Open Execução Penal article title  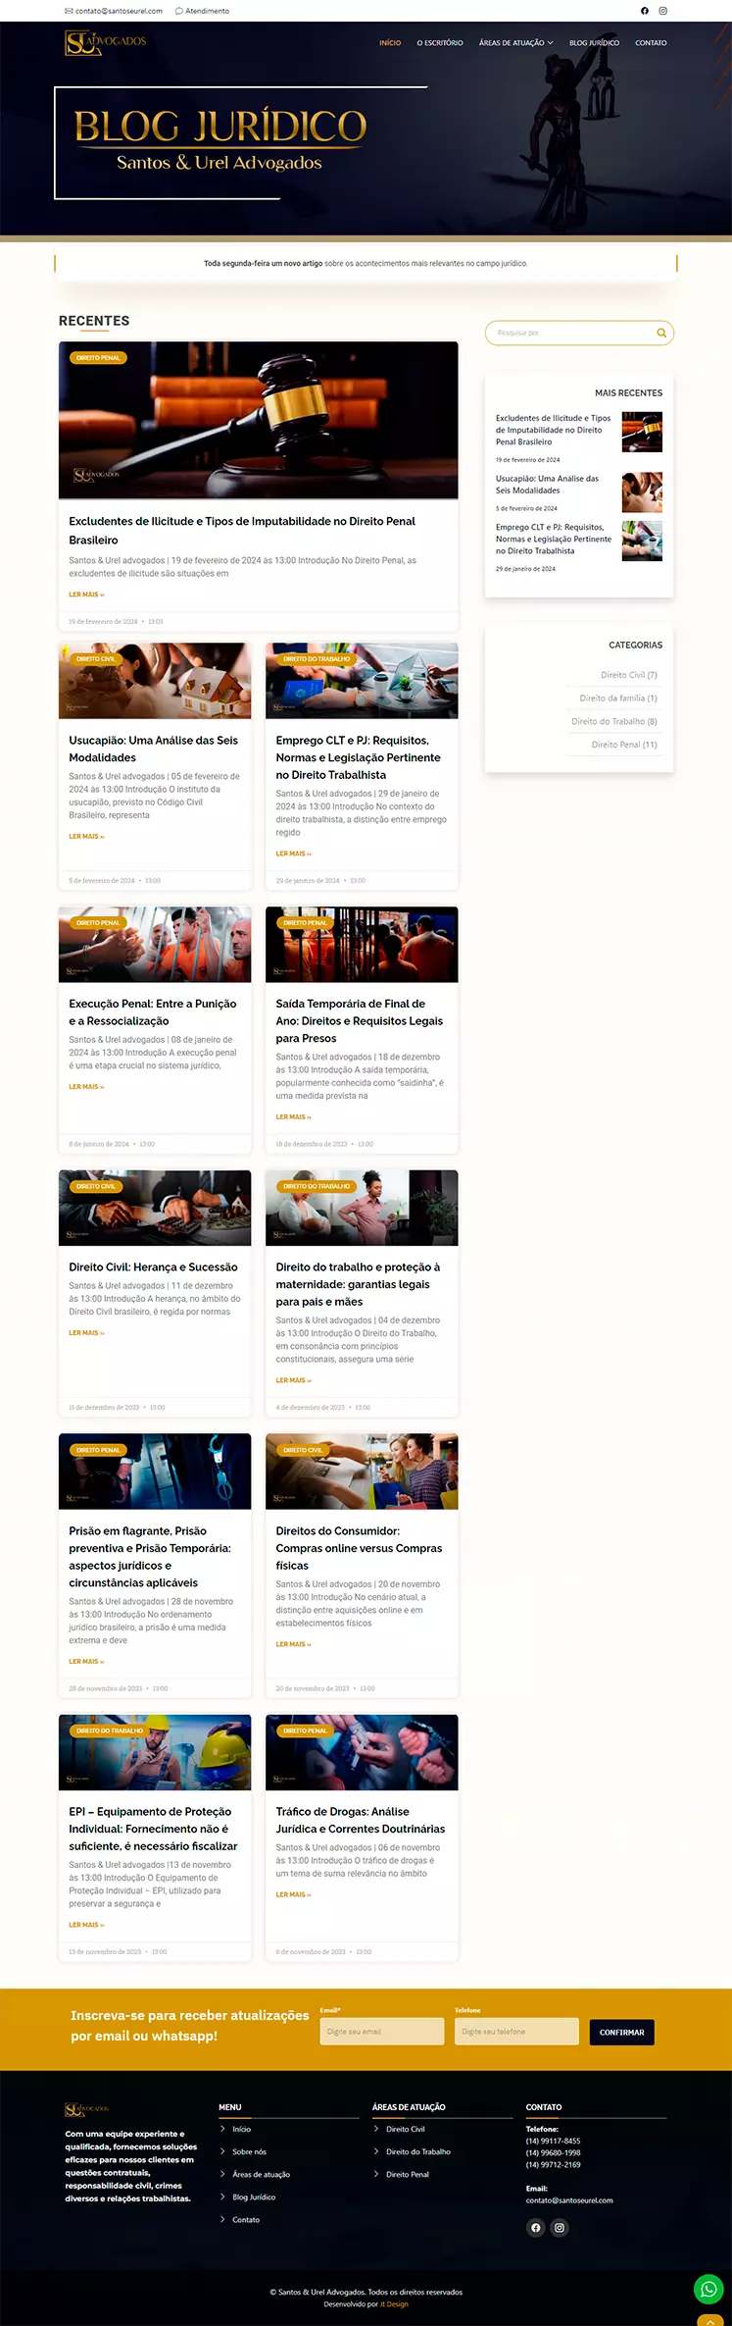pyautogui.click(x=153, y=1012)
